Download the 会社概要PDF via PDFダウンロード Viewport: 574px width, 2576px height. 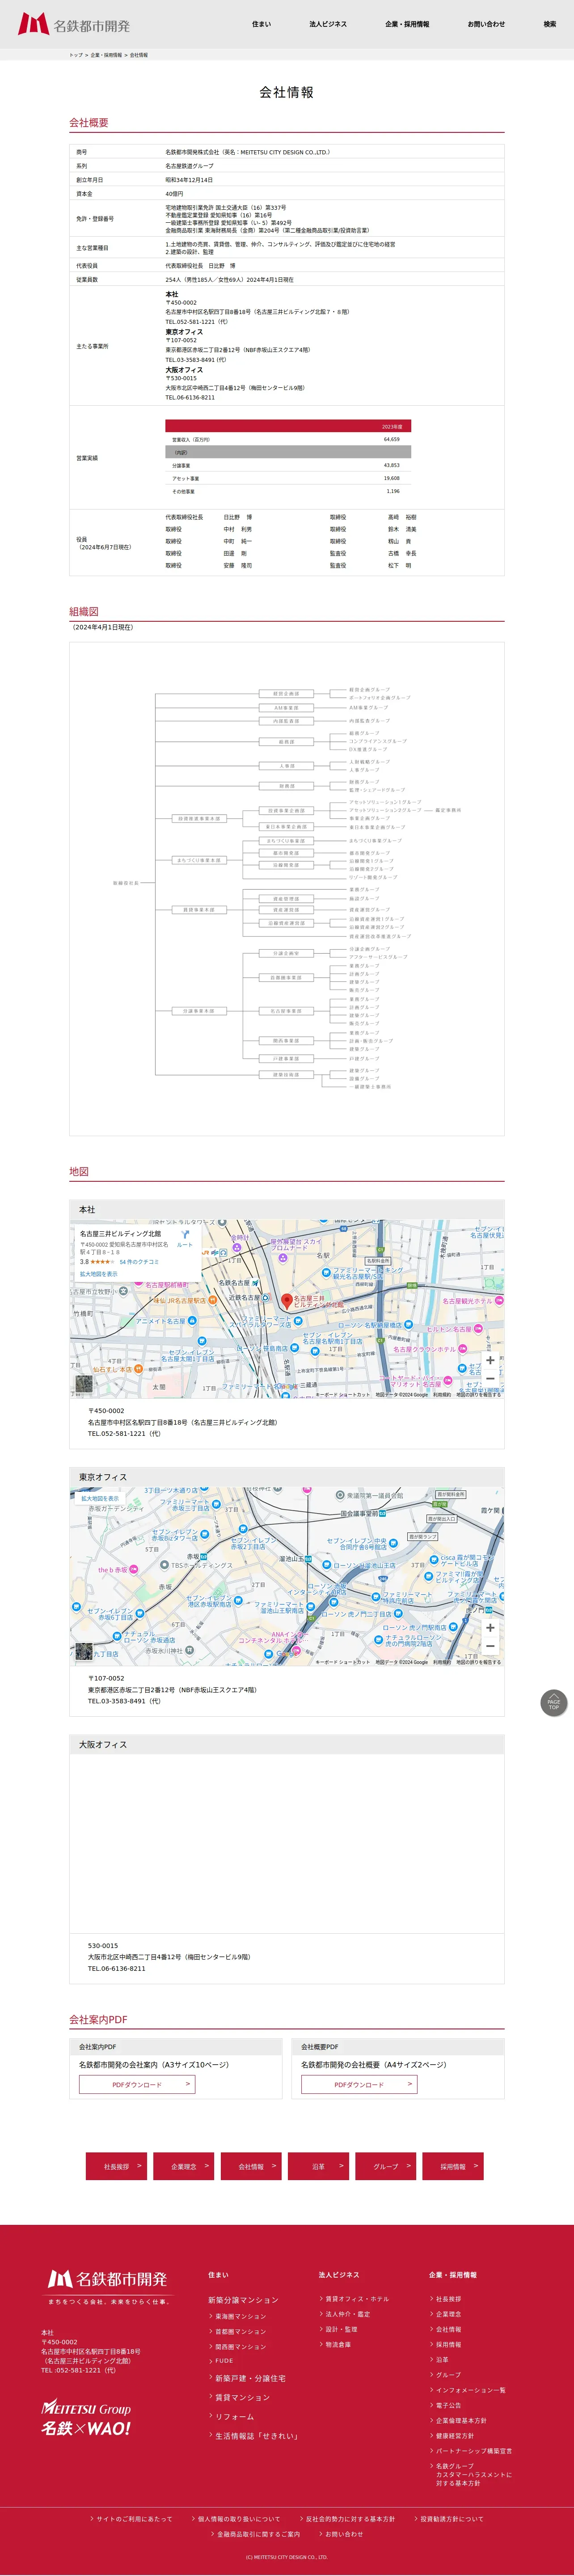tap(359, 2085)
